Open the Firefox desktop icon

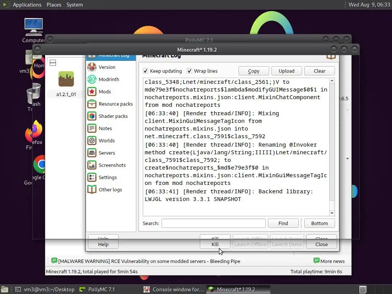(34, 131)
